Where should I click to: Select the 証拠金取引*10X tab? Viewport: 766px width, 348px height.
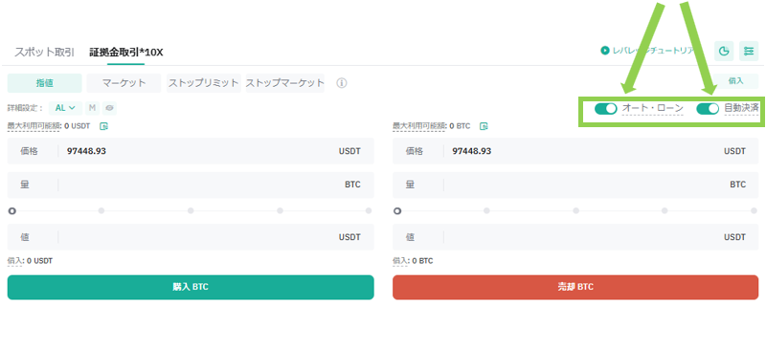coord(126,53)
